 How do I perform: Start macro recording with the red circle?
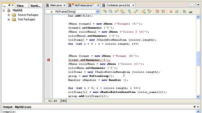click(x=171, y=12)
